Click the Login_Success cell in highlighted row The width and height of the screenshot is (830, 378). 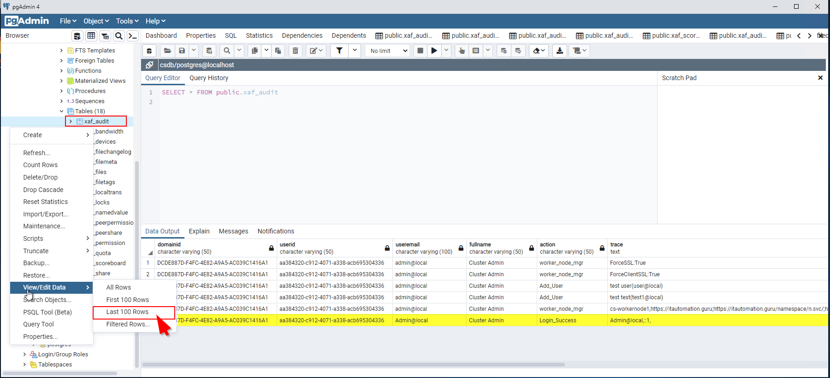click(572, 320)
